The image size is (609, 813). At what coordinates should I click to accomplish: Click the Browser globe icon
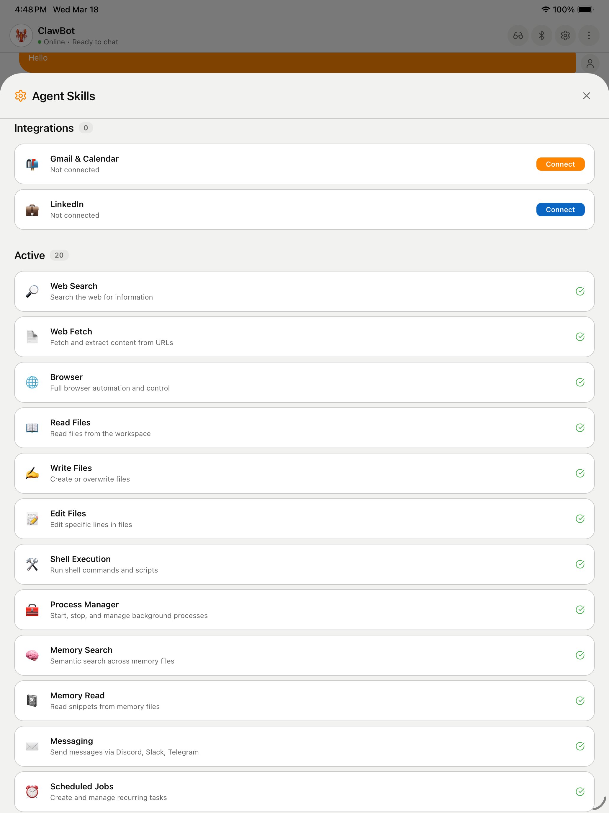(x=32, y=382)
